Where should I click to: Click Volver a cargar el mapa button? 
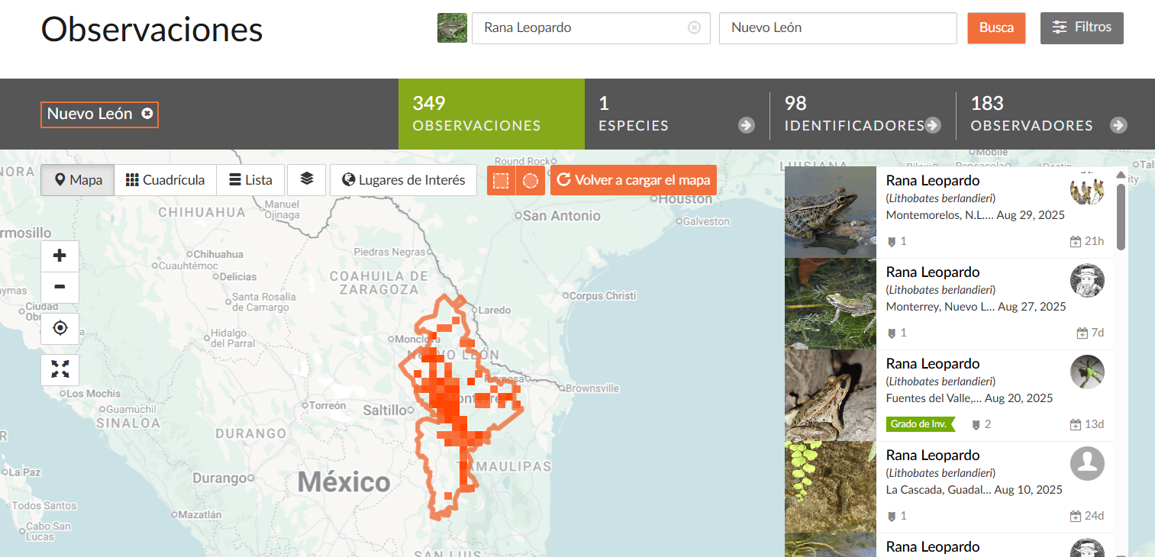point(633,180)
